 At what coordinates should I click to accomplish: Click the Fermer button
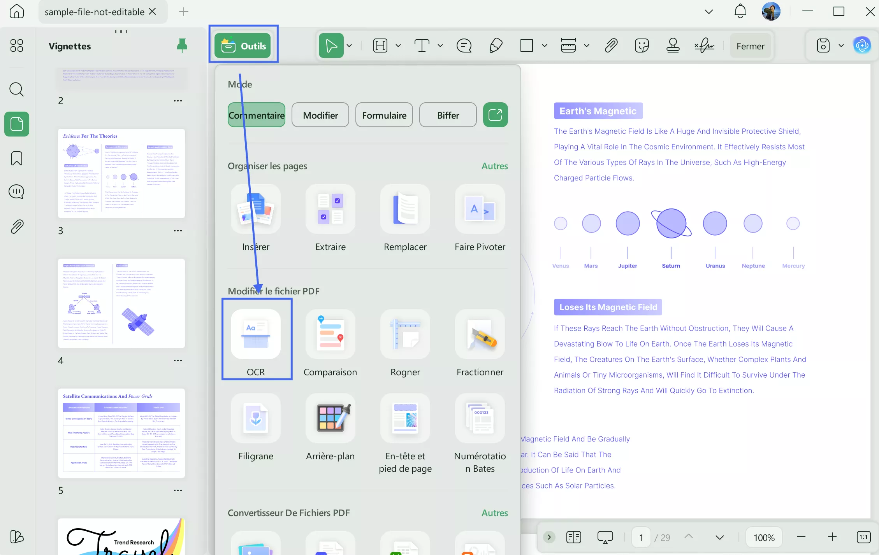click(x=750, y=46)
